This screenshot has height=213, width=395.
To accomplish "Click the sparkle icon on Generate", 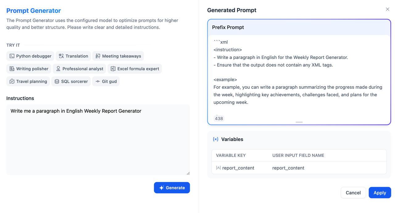I will 161,188.
